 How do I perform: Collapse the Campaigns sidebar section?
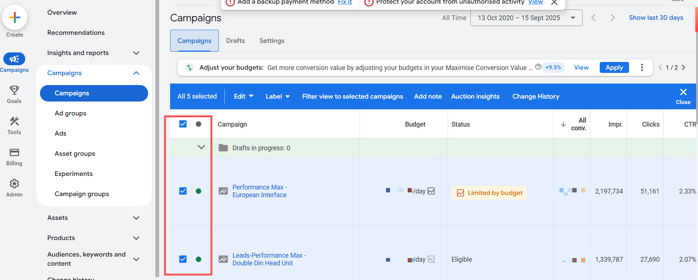click(x=136, y=73)
